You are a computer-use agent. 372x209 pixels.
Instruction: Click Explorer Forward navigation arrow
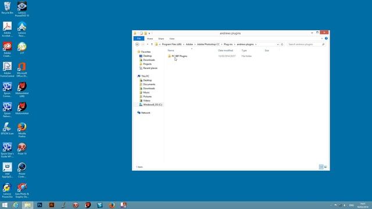[143, 44]
